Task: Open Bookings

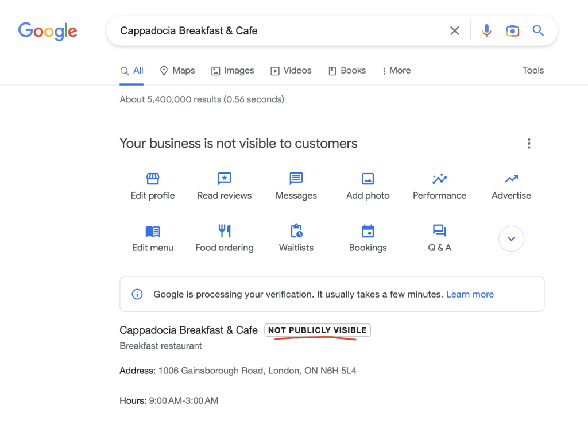Action: tap(367, 238)
